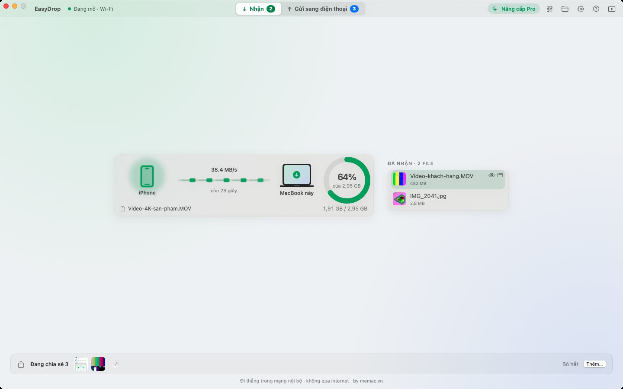The height and width of the screenshot is (389, 623).
Task: Reveal Video-khach-hang.MOV in folder icon
Action: (500, 175)
